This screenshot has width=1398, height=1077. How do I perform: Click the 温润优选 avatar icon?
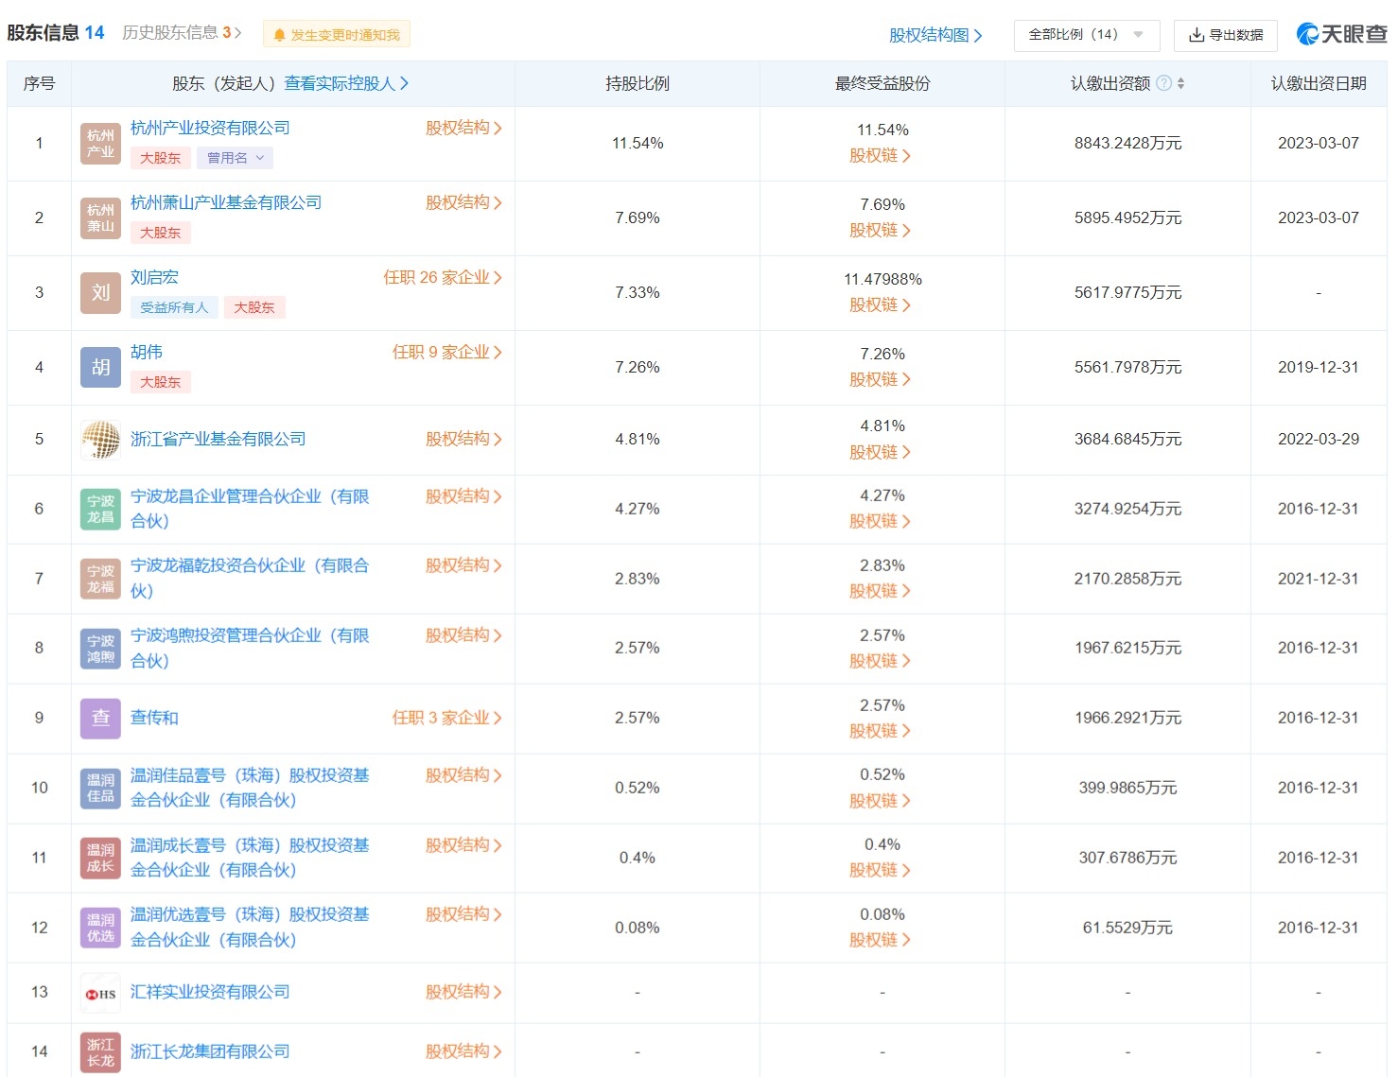point(100,929)
